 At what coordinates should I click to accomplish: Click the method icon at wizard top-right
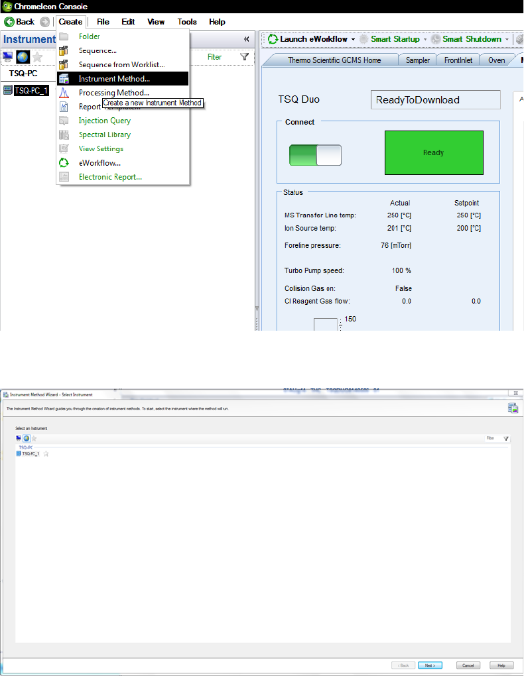(513, 408)
